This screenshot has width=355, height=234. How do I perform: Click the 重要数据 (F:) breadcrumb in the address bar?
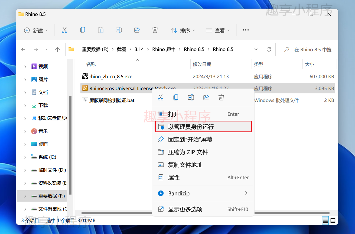(95, 49)
